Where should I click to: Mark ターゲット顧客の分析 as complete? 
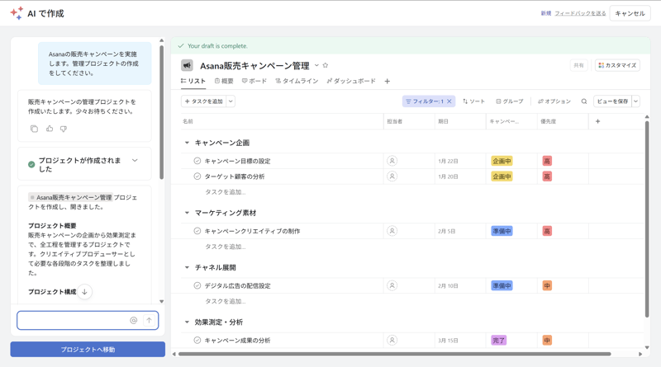tap(197, 176)
